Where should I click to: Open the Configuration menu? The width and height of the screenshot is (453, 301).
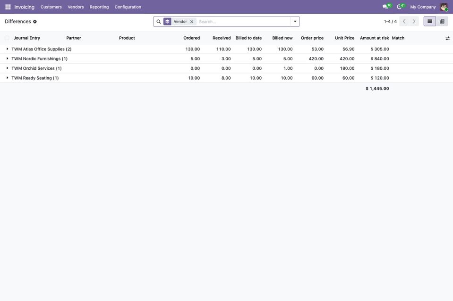click(x=128, y=7)
